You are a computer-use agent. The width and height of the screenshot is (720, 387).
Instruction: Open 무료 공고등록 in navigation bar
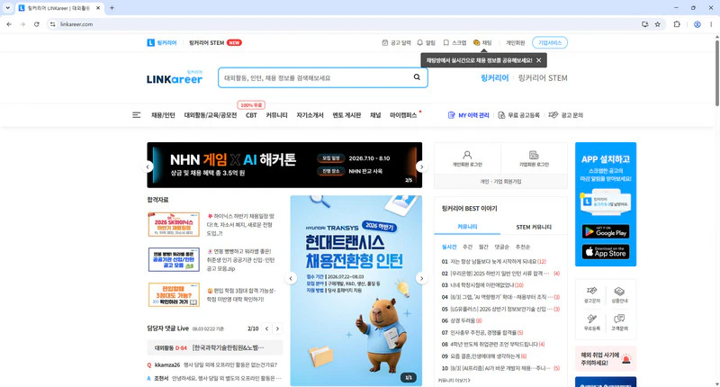coord(519,115)
